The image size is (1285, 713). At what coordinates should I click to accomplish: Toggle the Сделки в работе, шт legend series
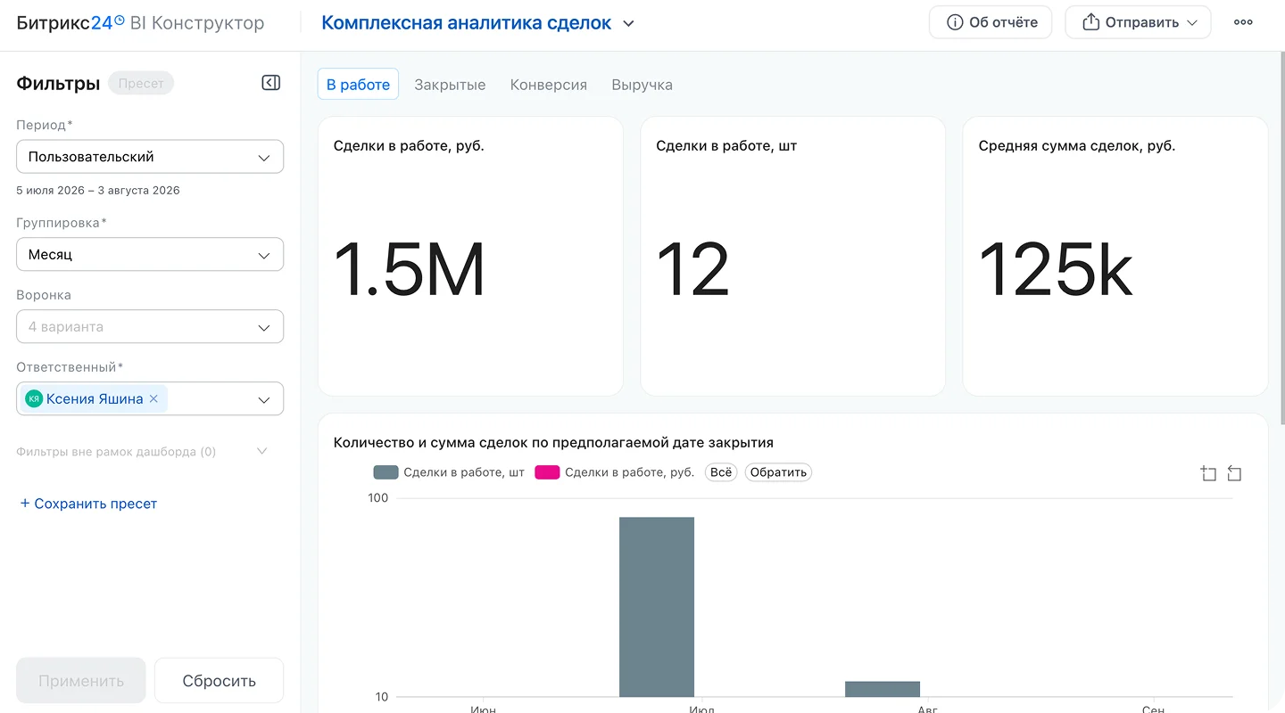click(x=449, y=472)
